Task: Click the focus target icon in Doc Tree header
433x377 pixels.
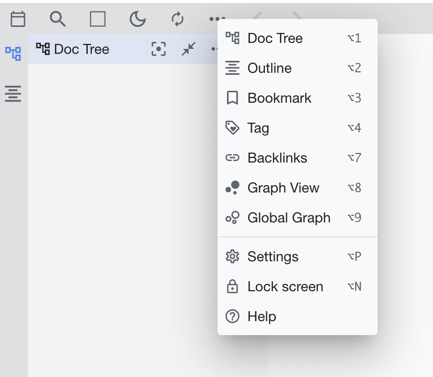Action: 159,49
